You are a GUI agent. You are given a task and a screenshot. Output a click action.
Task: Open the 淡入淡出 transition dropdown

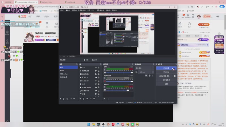(x=144, y=68)
